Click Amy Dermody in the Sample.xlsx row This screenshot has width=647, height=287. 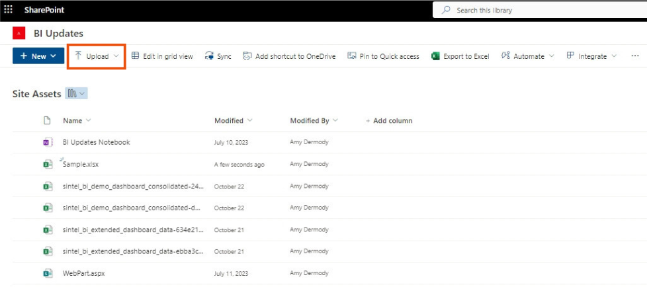[309, 164]
